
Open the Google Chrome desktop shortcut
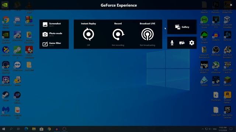[x=6, y=22]
